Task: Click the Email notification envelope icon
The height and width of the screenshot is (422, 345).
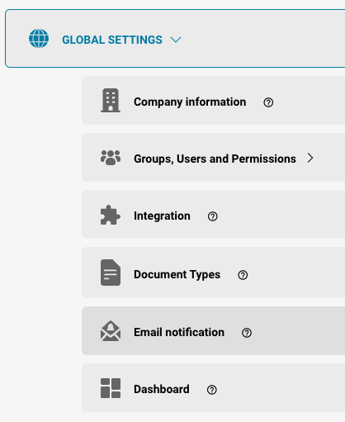Action: tap(111, 331)
